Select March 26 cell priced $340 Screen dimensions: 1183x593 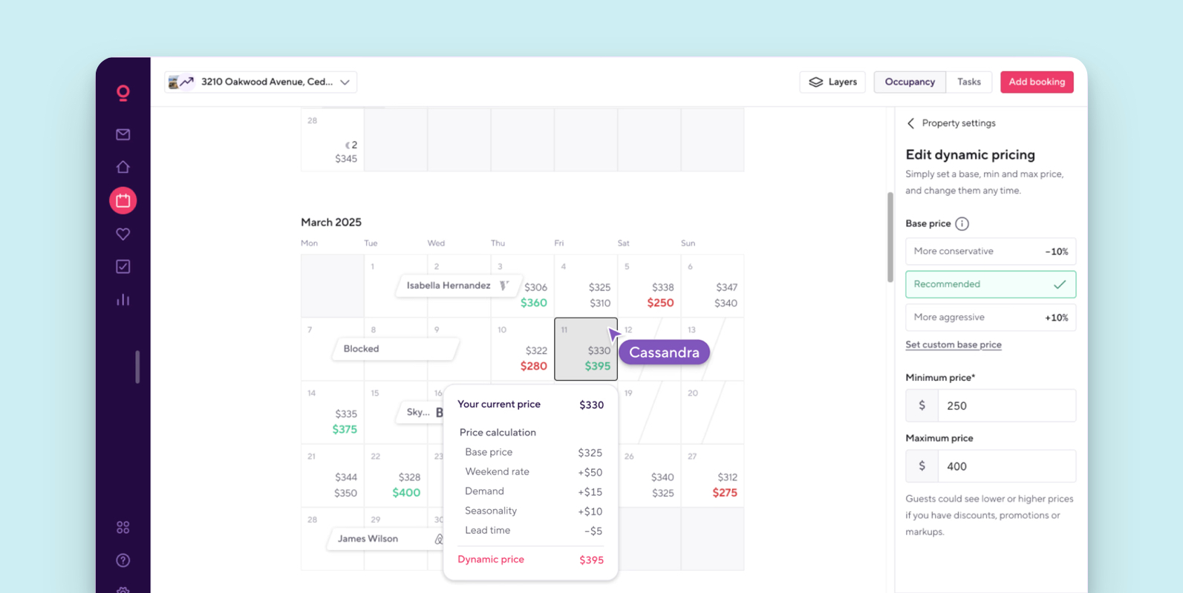click(x=649, y=476)
